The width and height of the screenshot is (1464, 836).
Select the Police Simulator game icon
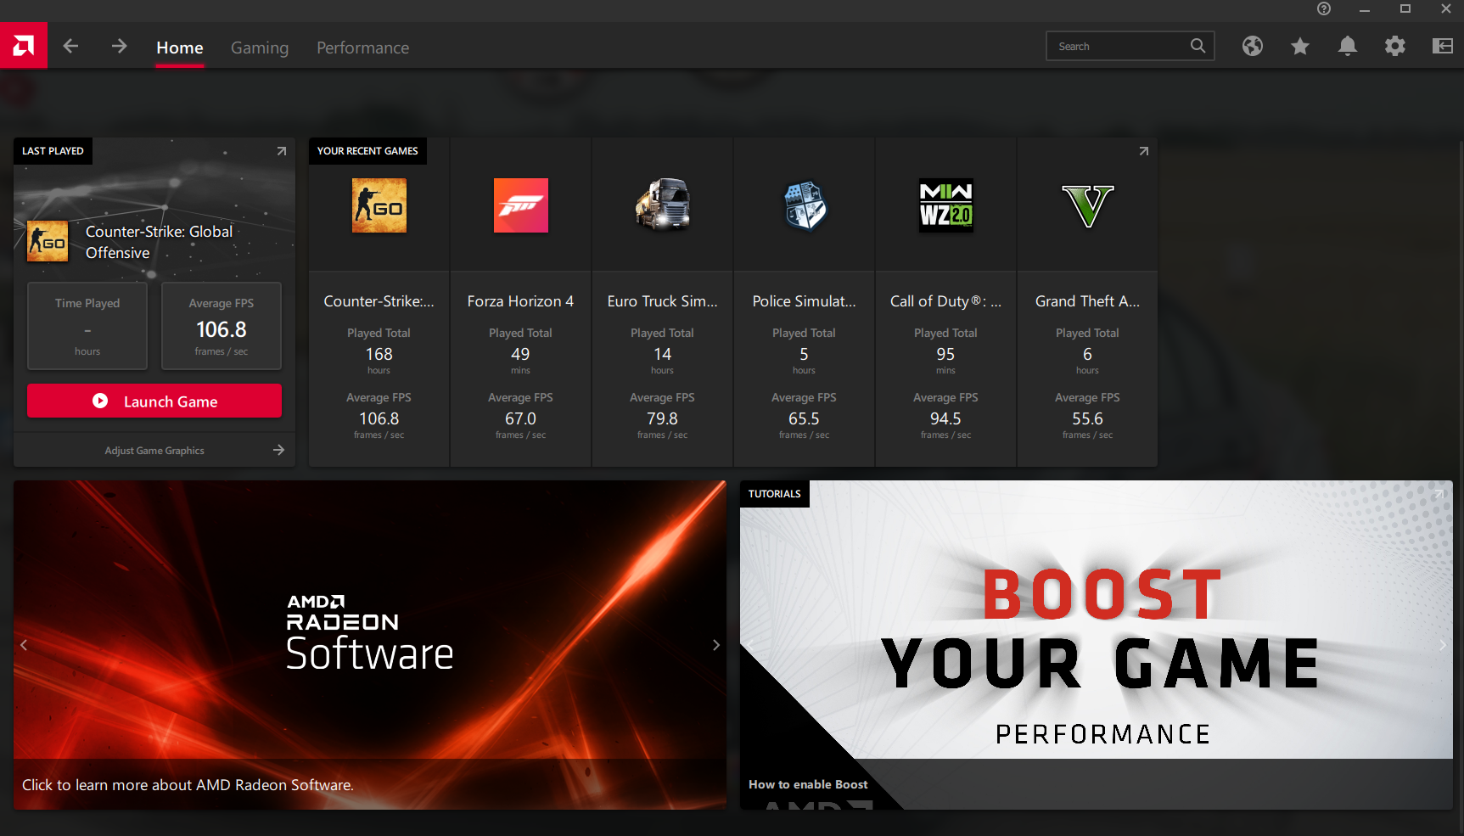click(805, 205)
